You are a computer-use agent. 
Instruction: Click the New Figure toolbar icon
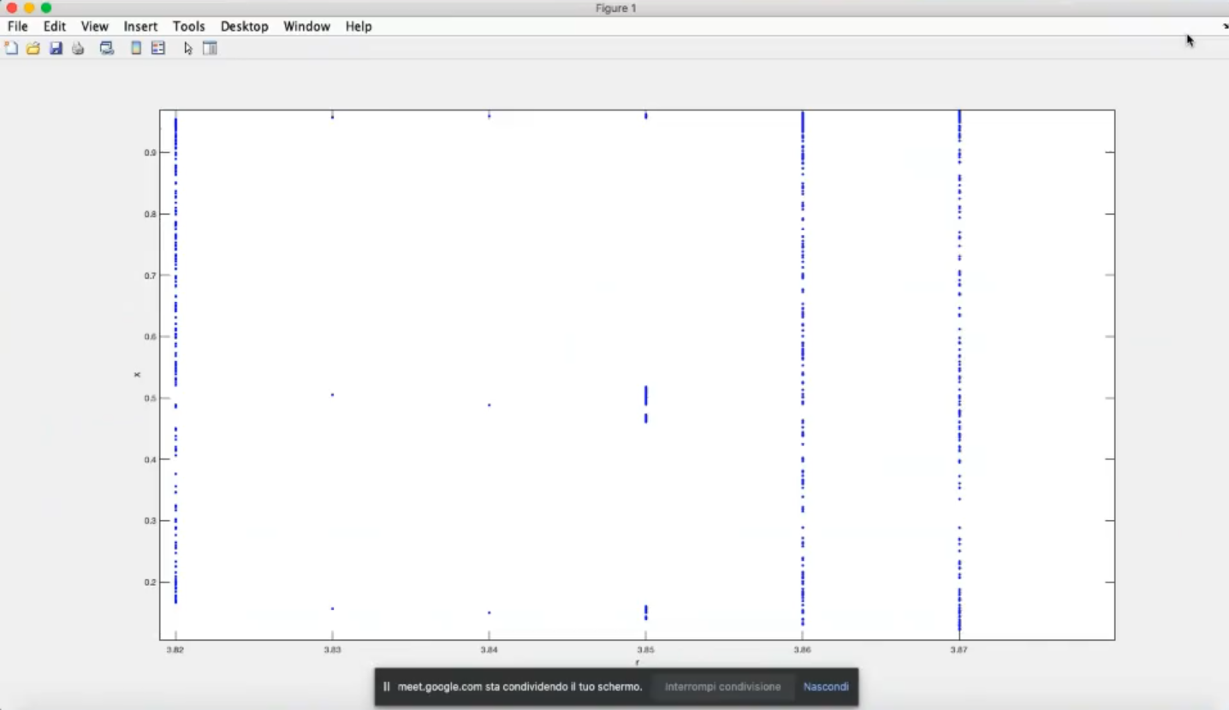tap(11, 49)
